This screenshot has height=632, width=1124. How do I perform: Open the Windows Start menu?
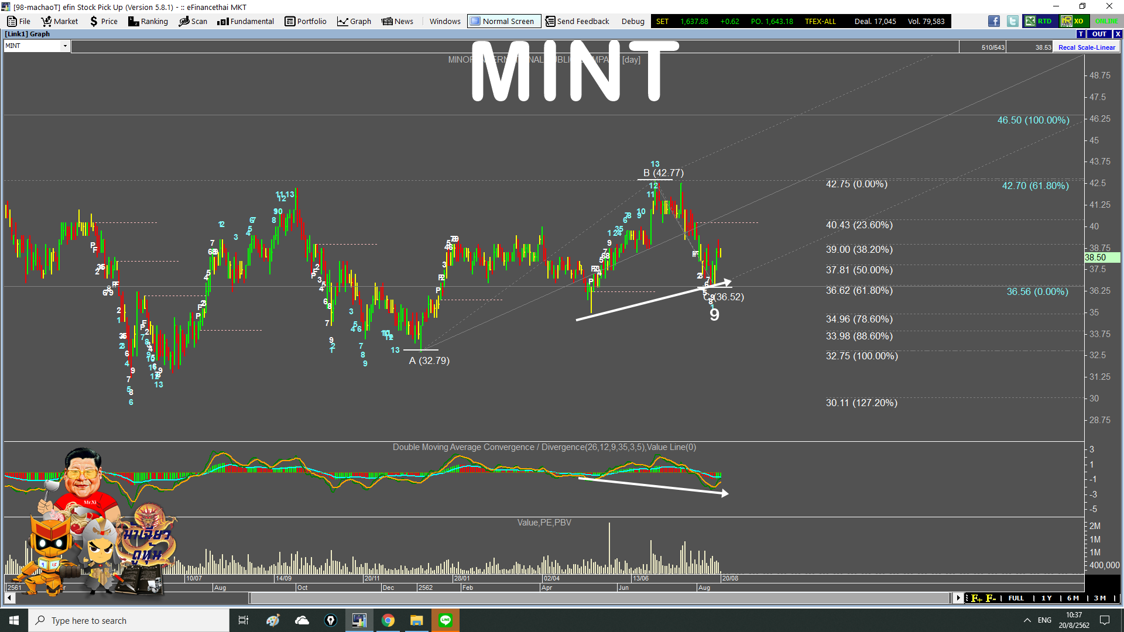pyautogui.click(x=14, y=620)
